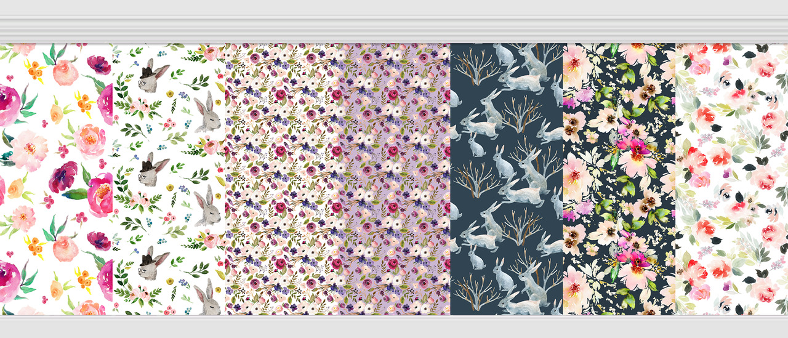Click the bright magenta flower in dark floral panel center
788x338 pixels.
coord(634,147)
